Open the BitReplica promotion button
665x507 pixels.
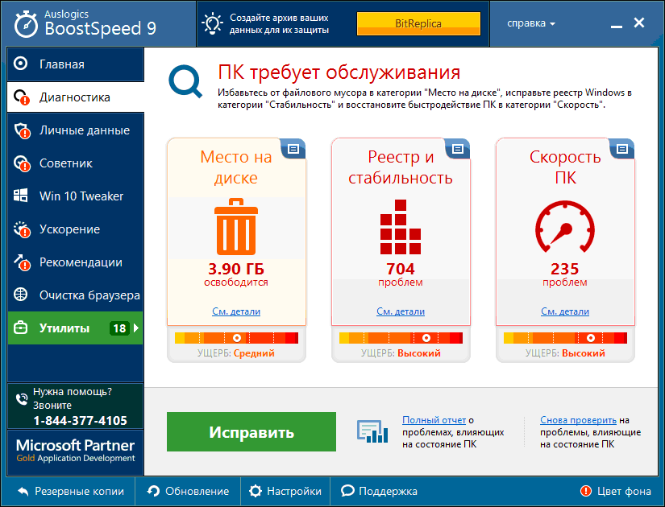pyautogui.click(x=418, y=23)
